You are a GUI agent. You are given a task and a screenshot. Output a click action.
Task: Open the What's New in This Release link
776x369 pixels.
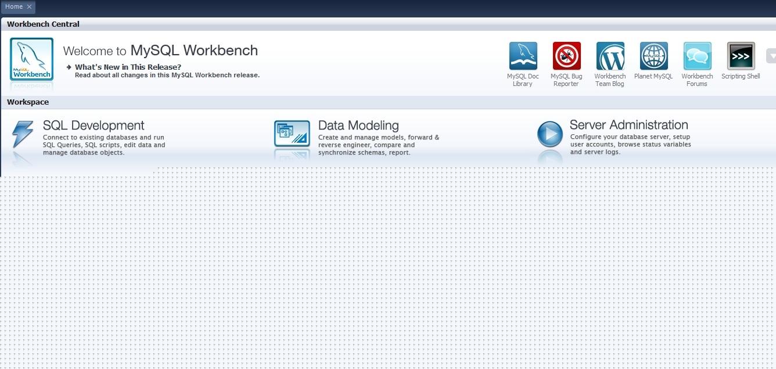[x=128, y=67]
